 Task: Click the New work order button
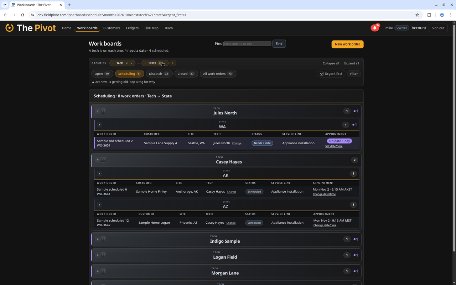click(x=347, y=44)
